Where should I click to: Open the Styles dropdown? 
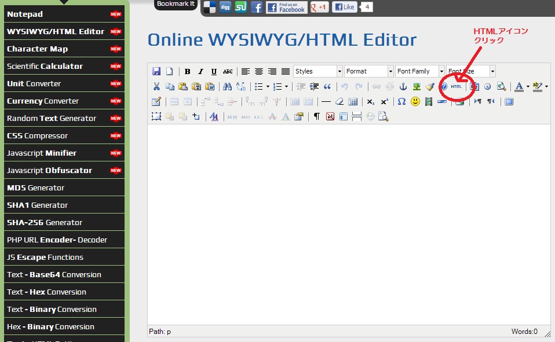pyautogui.click(x=318, y=71)
